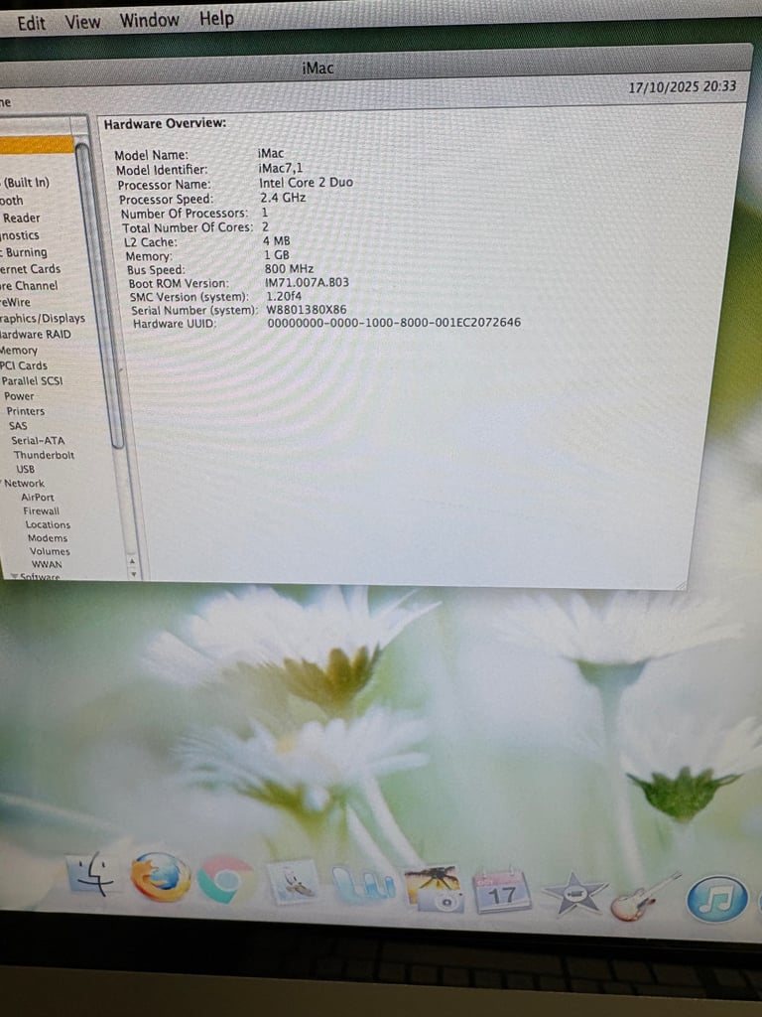The height and width of the screenshot is (1017, 762).
Task: Click the sidebar scroll up arrow
Action: (x=132, y=562)
